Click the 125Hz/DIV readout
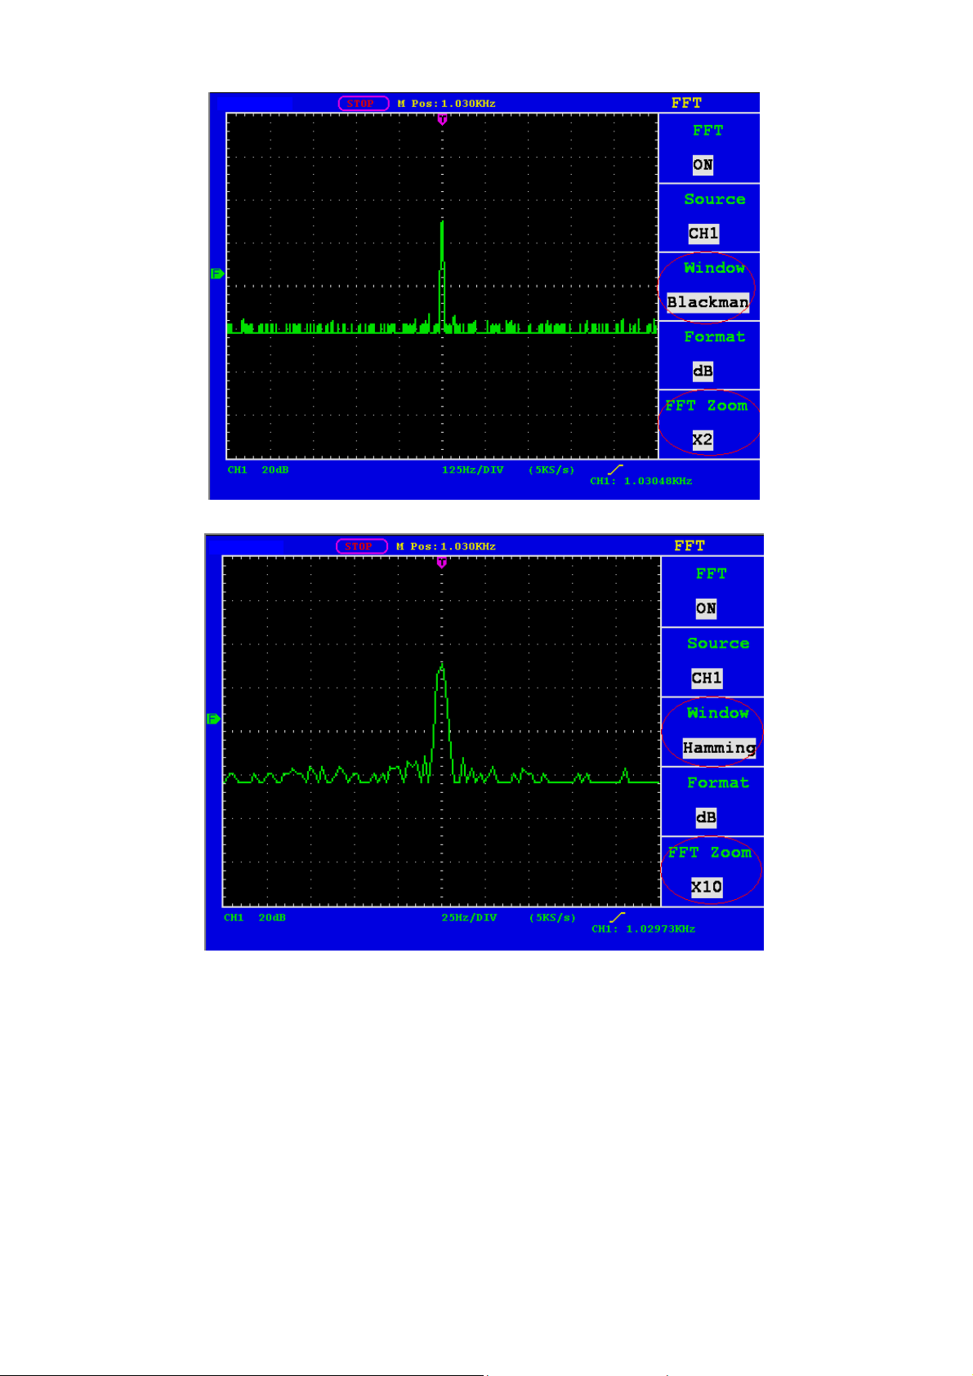 pyautogui.click(x=472, y=470)
